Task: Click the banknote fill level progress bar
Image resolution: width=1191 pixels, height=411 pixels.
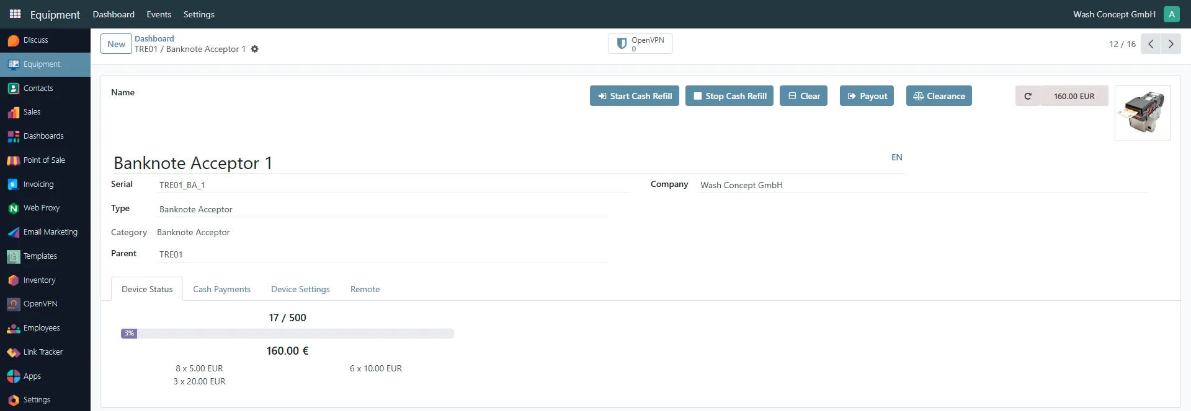Action: click(287, 334)
